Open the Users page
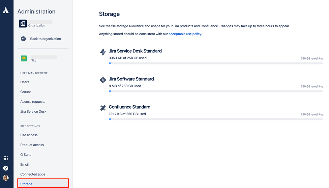Viewport: 329px width, 188px height. [x=25, y=82]
